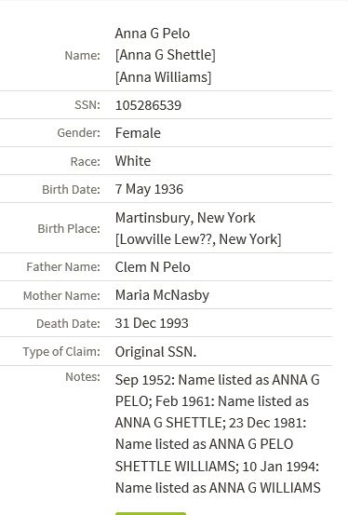This screenshot has width=348, height=515.
Task: Click the Gender value Female
Action: [138, 133]
